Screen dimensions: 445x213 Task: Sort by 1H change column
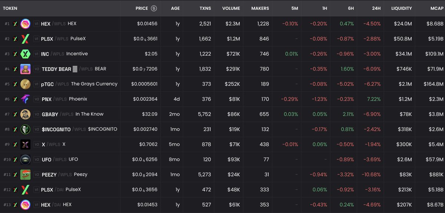pyautogui.click(x=324, y=8)
